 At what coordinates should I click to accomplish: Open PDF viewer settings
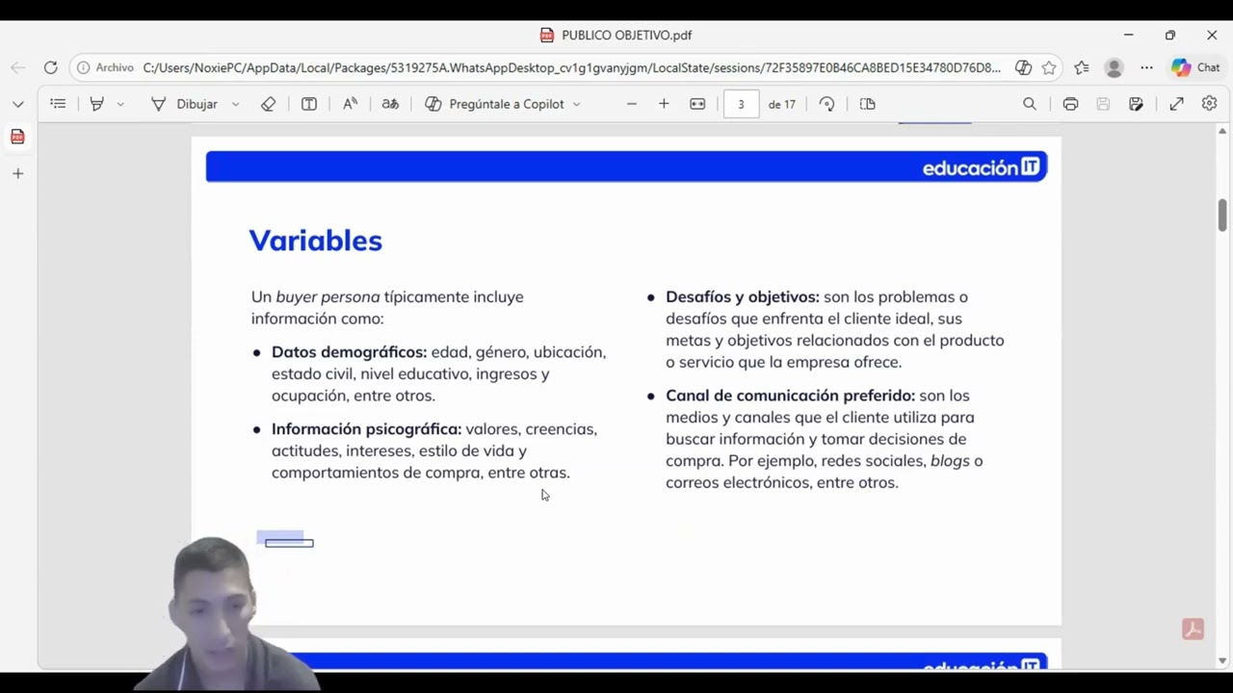coord(1210,104)
